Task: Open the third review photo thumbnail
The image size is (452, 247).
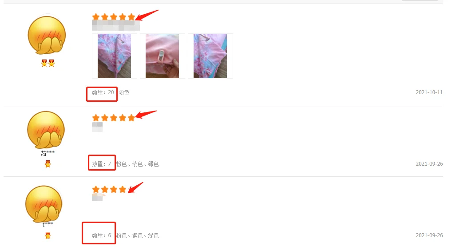Action: point(210,56)
